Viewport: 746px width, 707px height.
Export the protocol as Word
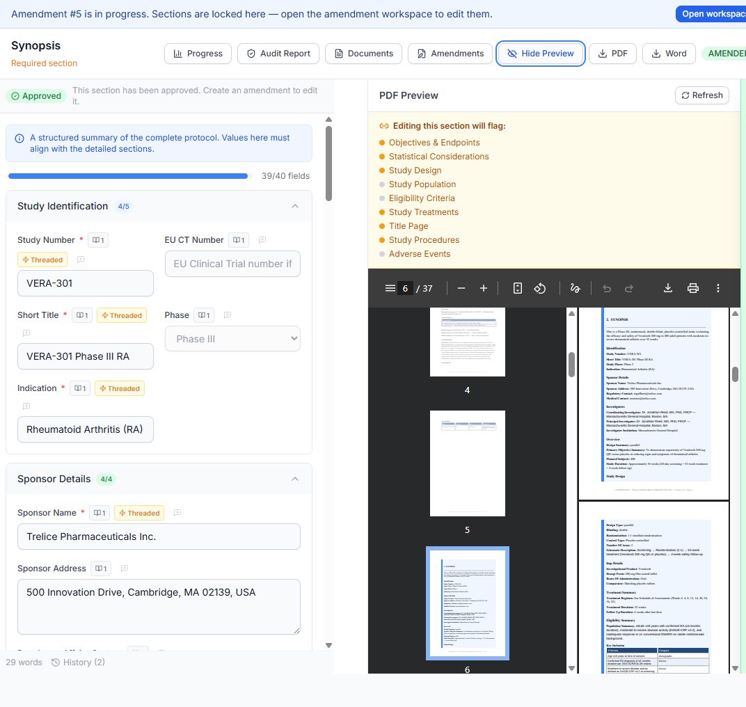click(669, 54)
